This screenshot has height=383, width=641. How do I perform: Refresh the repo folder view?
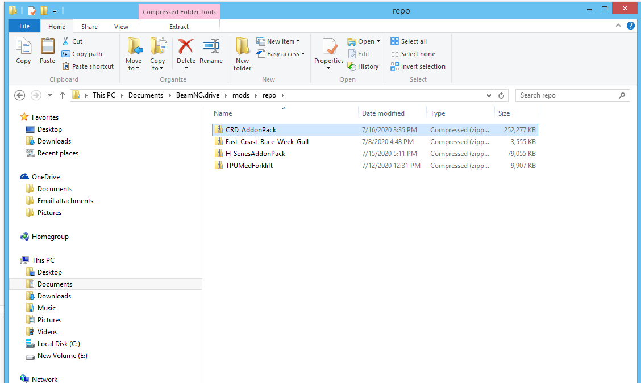(501, 95)
